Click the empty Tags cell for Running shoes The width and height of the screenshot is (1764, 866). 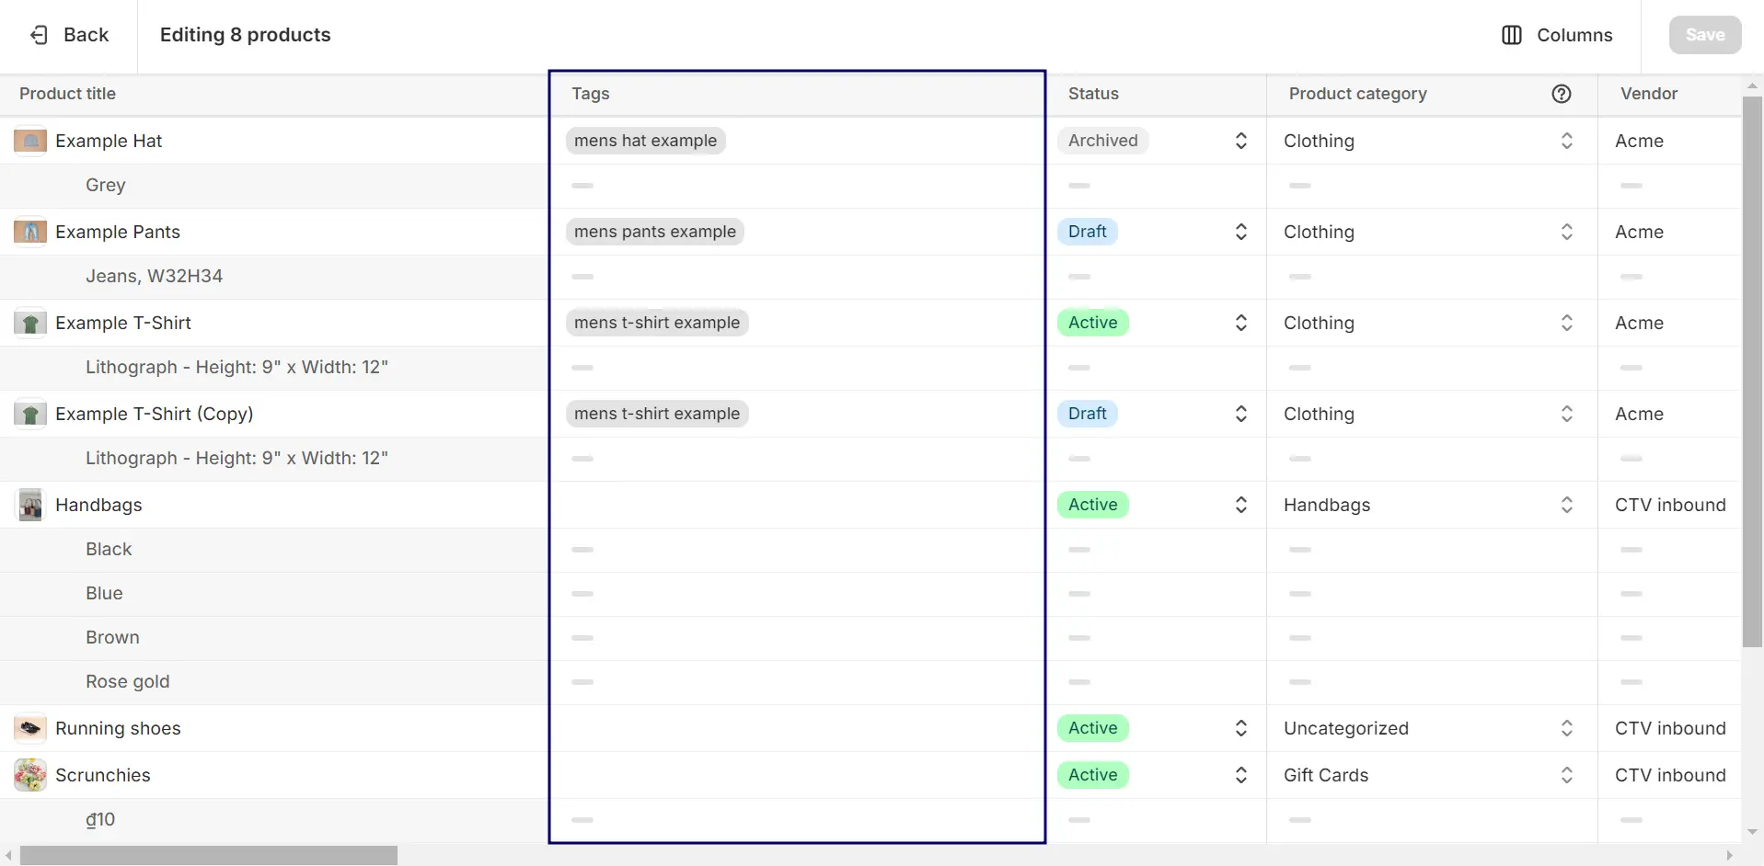[x=797, y=728]
